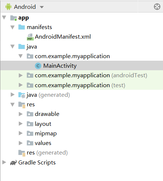Select java (generated) label
Viewport: 163px width, 181px height.
[48, 95]
